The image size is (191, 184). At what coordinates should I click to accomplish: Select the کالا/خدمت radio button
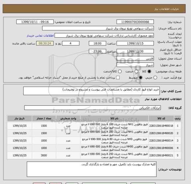(x=120, y=71)
